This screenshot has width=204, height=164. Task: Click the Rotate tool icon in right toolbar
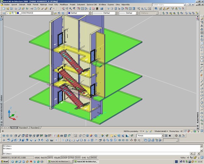[202, 40]
